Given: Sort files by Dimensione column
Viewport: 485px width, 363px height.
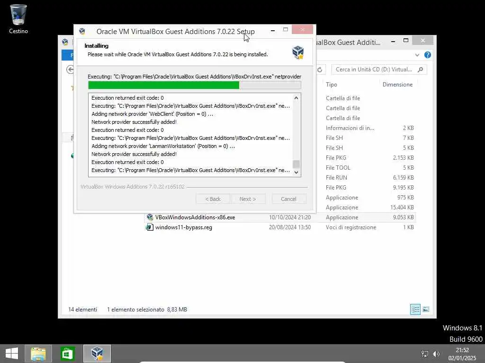Looking at the screenshot, I should pyautogui.click(x=397, y=85).
